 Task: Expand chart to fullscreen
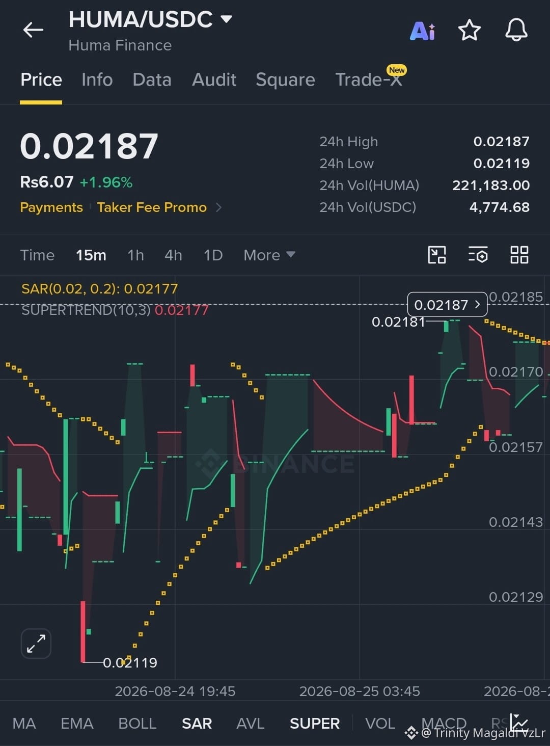(x=36, y=644)
